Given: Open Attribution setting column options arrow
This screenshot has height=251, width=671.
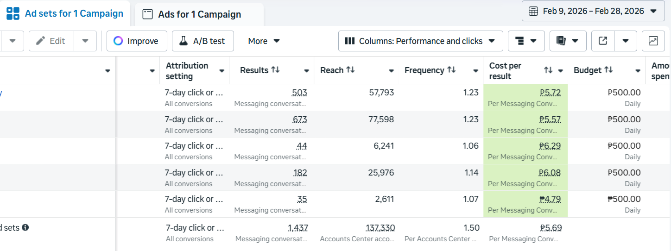Looking at the screenshot, I should (x=222, y=71).
